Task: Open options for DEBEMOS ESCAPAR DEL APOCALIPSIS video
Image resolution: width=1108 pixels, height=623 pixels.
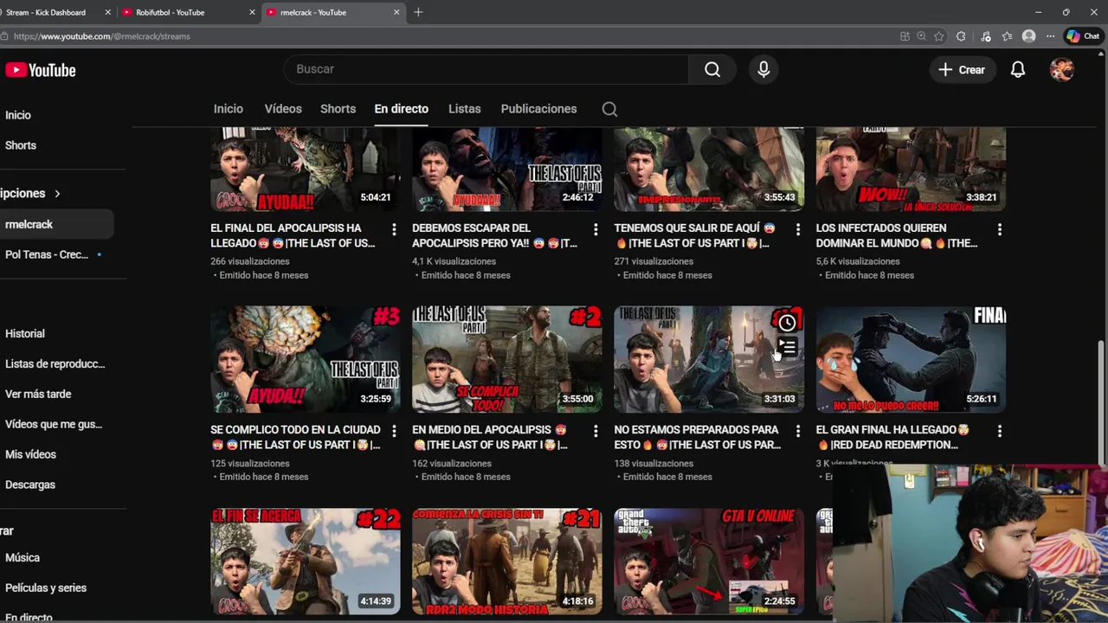Action: pos(596,229)
